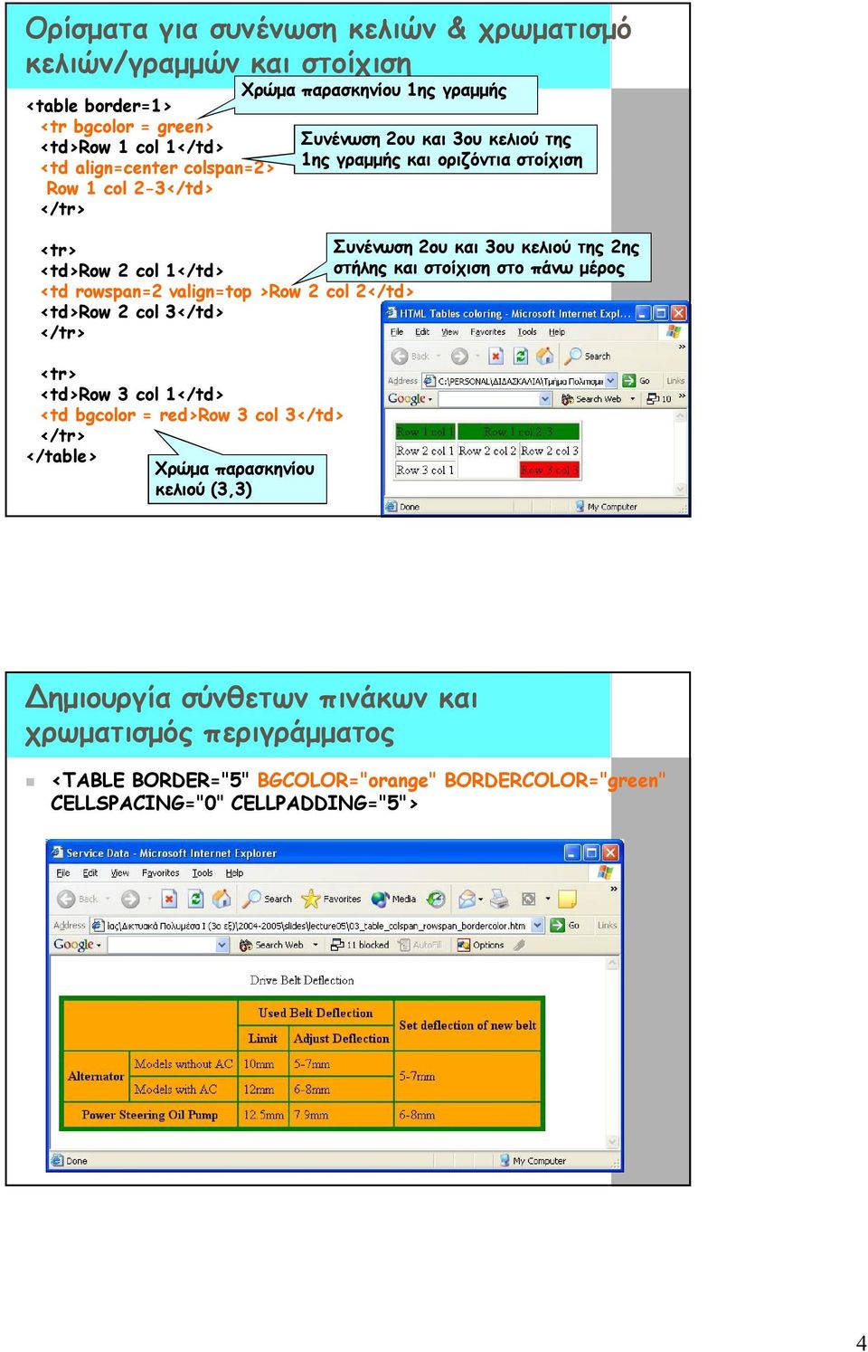Click 'Adjust Deflection' header cell
This screenshot has height=1352, width=868.
(341, 1039)
